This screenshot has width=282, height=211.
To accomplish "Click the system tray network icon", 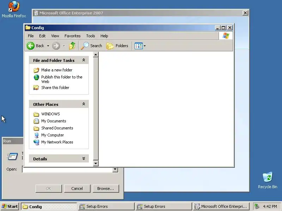I will click(x=257, y=206).
